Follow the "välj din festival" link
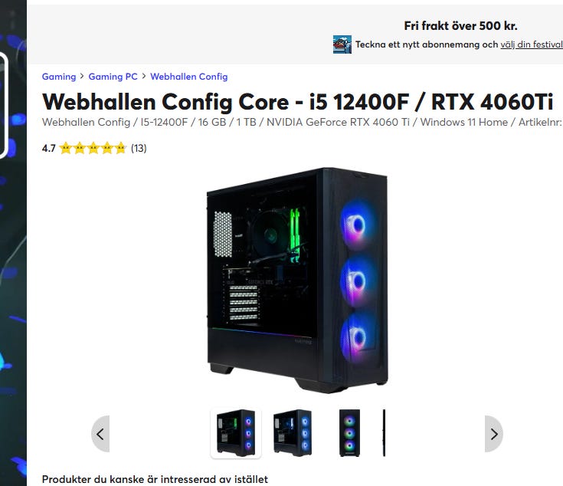This screenshot has width=563, height=486. tap(532, 44)
